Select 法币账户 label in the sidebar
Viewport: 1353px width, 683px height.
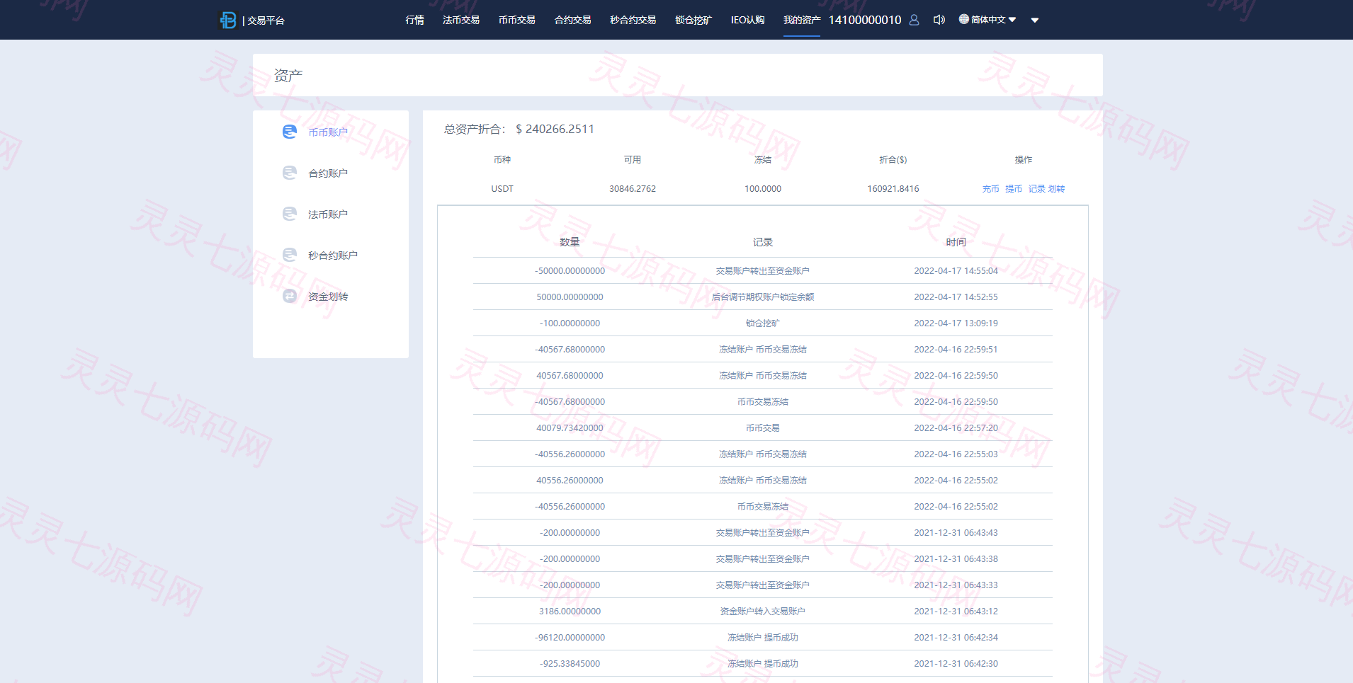(327, 214)
